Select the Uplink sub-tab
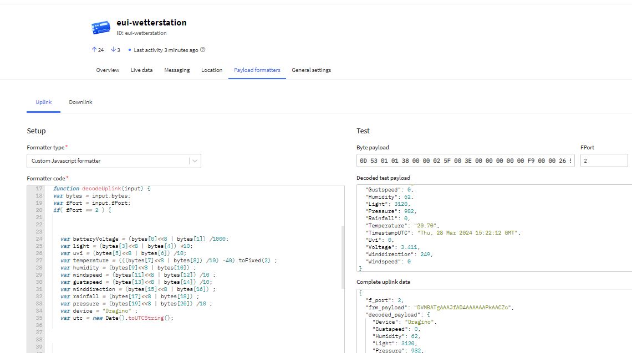632x353 pixels. 44,102
